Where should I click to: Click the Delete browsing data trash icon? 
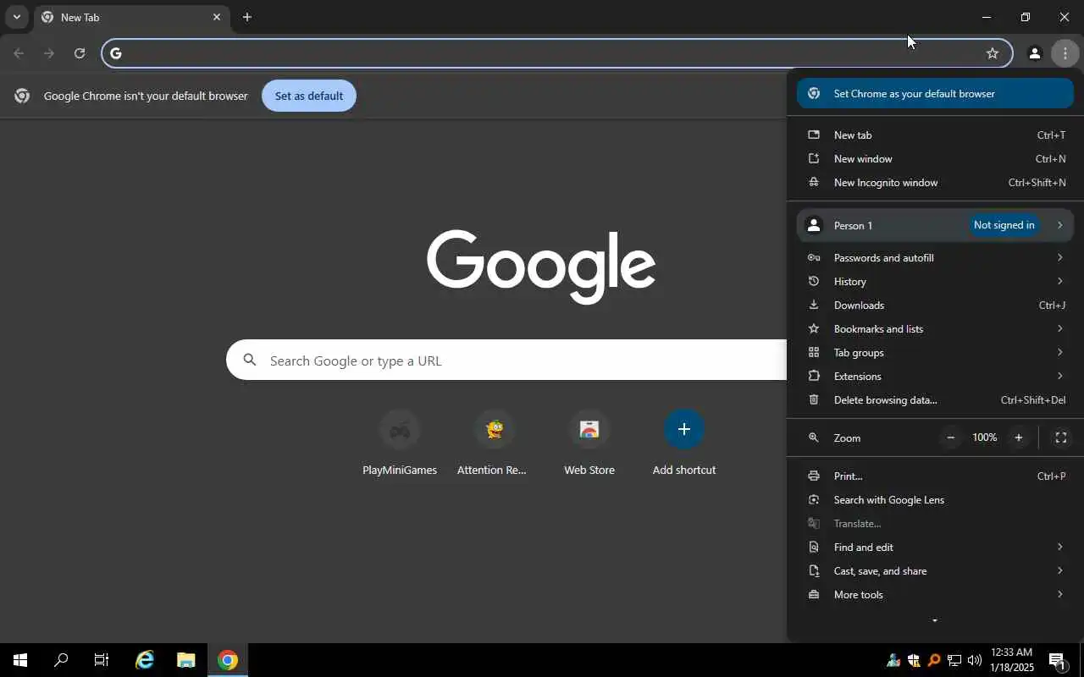pos(814,399)
